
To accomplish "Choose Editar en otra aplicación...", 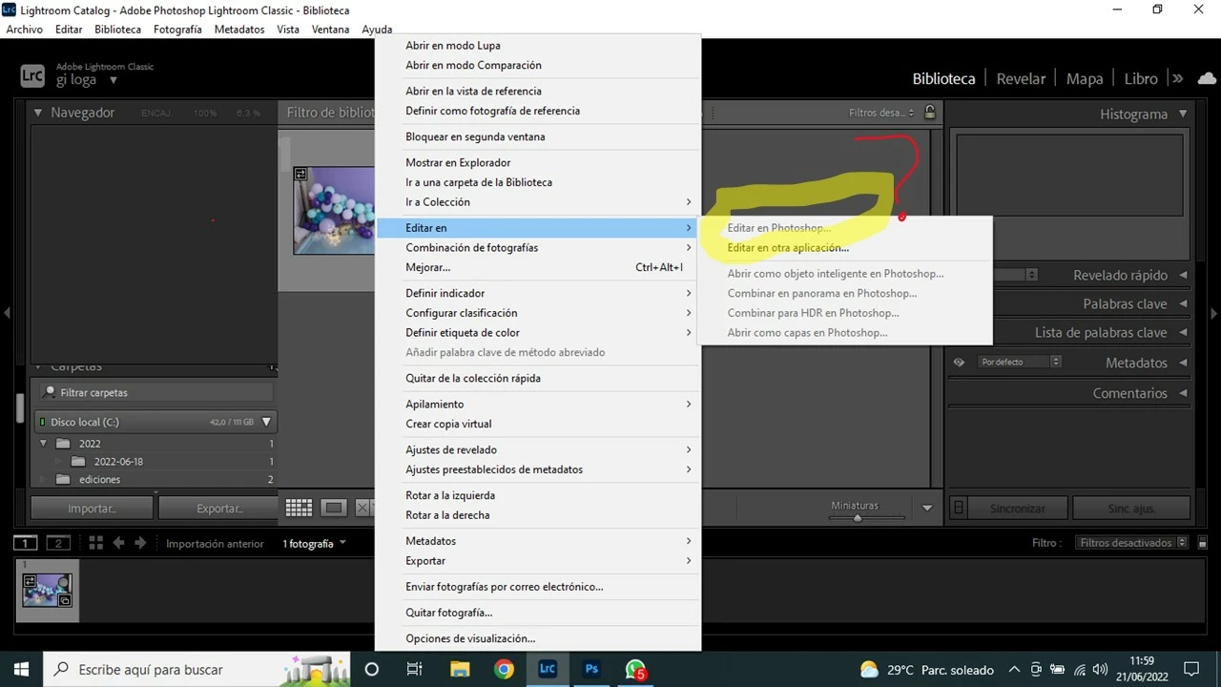I will pos(788,247).
